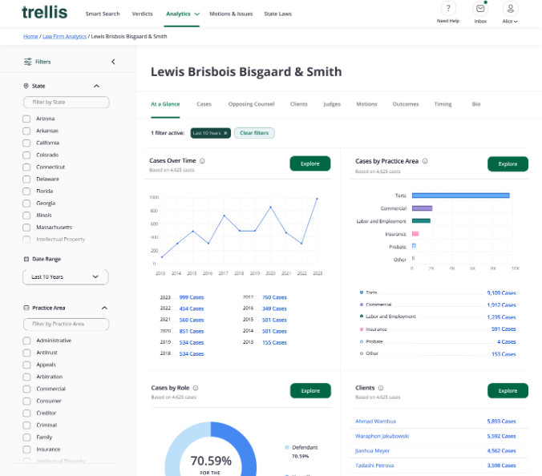Click the purple Commercial chart bar

point(422,208)
